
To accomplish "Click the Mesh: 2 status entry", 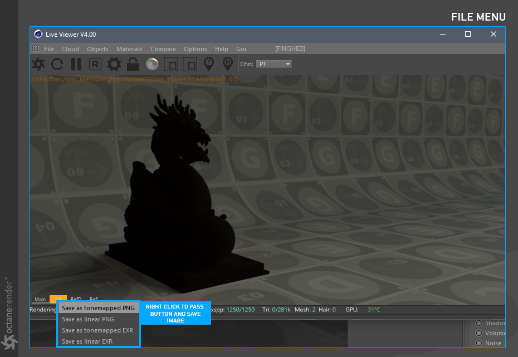I will point(305,310).
